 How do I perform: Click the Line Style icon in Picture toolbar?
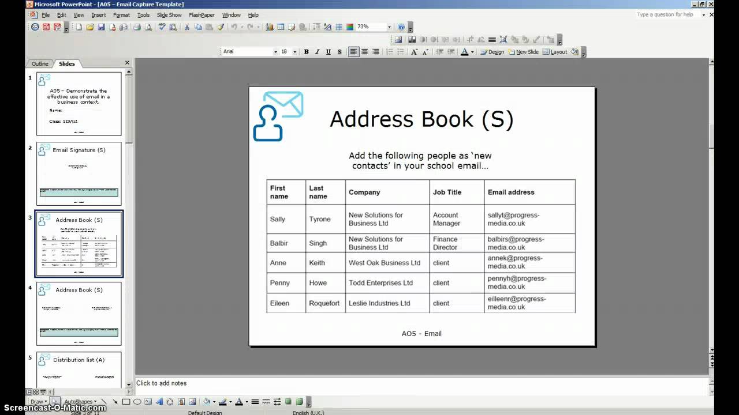click(x=492, y=39)
